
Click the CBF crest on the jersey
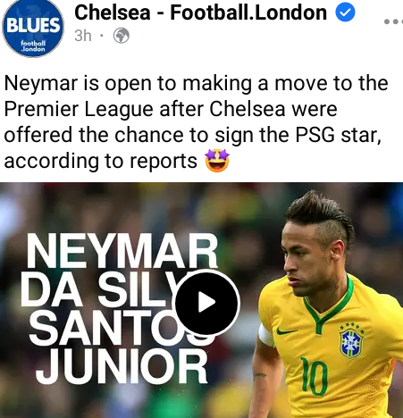point(352,340)
